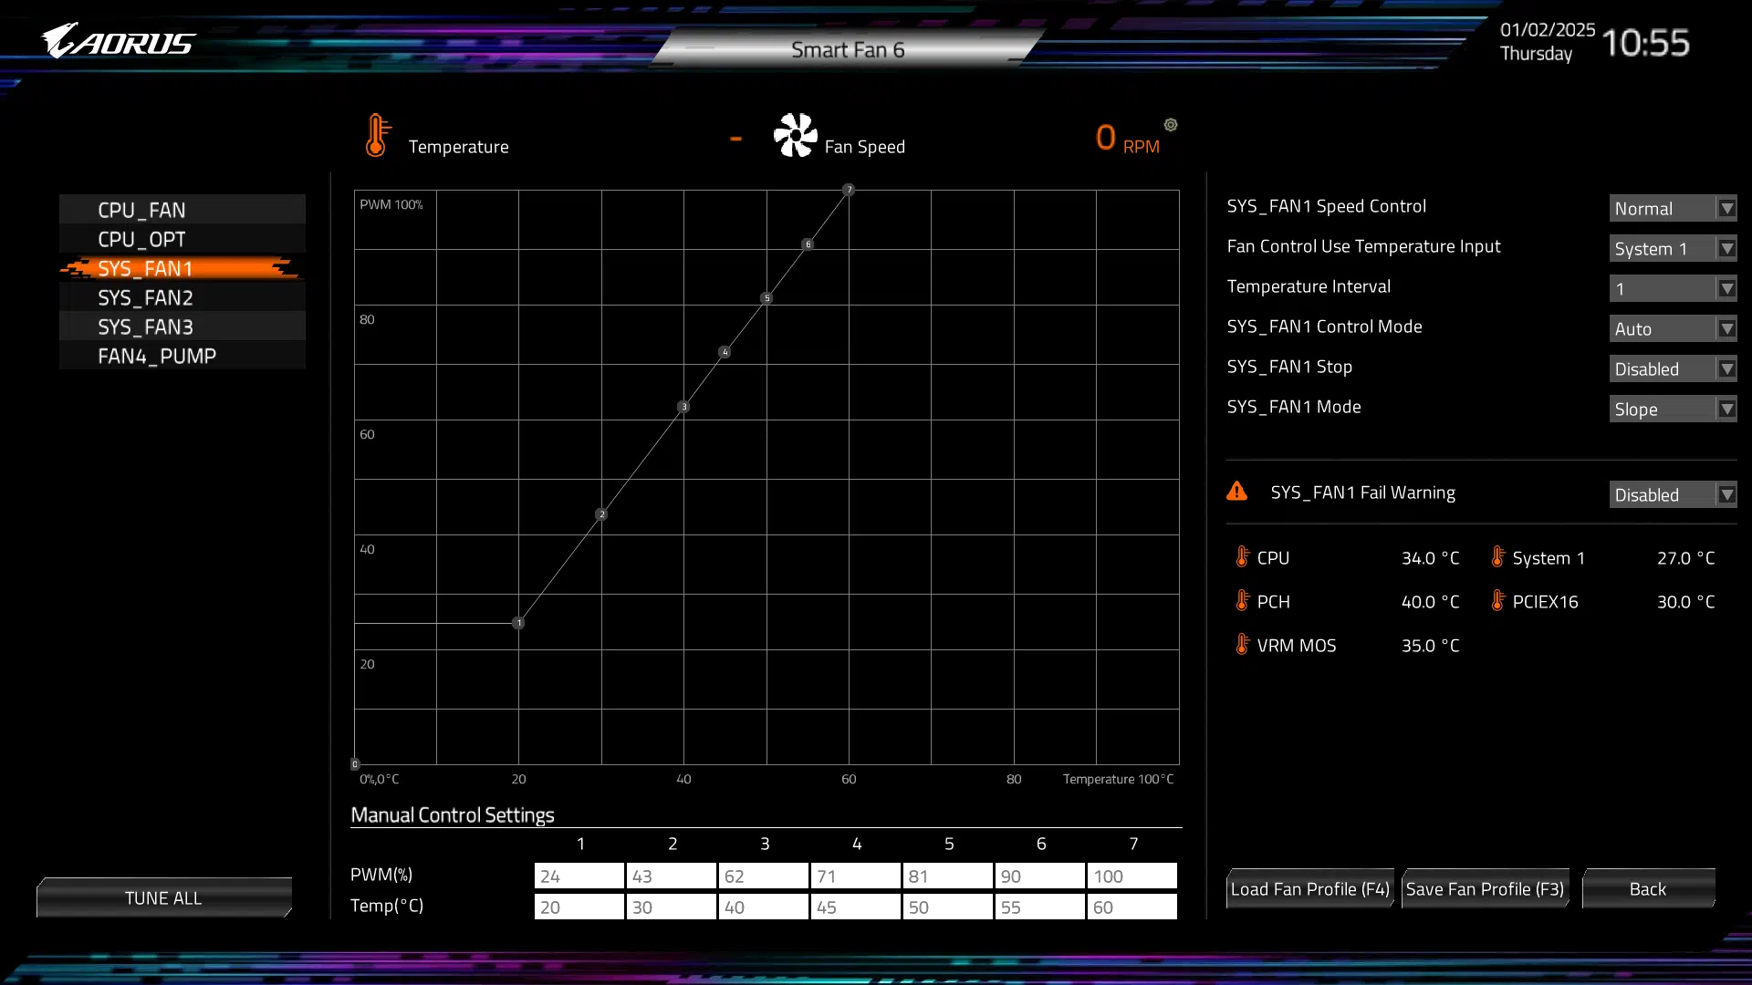The image size is (1752, 985).
Task: Click PWM field for point 6 (90)
Action: click(x=1040, y=876)
